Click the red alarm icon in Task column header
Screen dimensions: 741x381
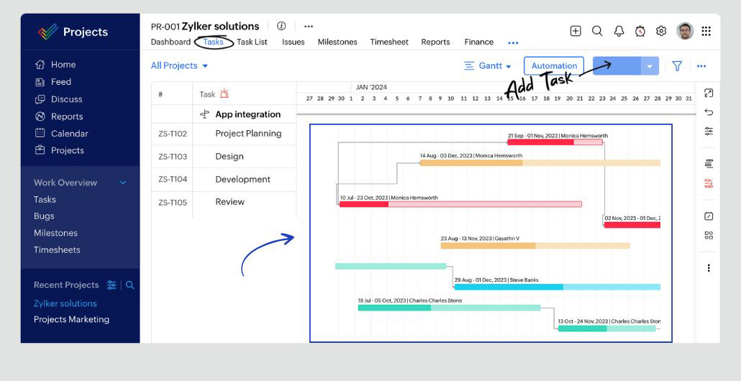pos(224,93)
